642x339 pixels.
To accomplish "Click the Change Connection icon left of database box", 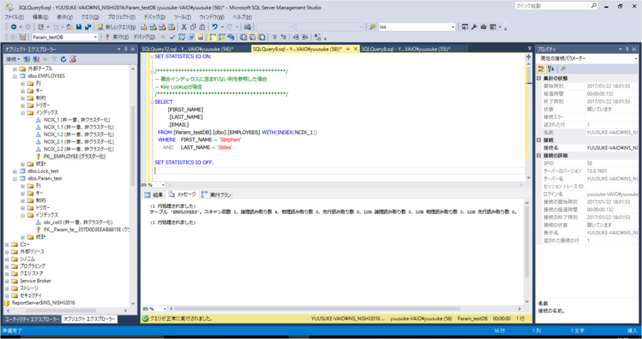I will pyautogui.click(x=22, y=37).
